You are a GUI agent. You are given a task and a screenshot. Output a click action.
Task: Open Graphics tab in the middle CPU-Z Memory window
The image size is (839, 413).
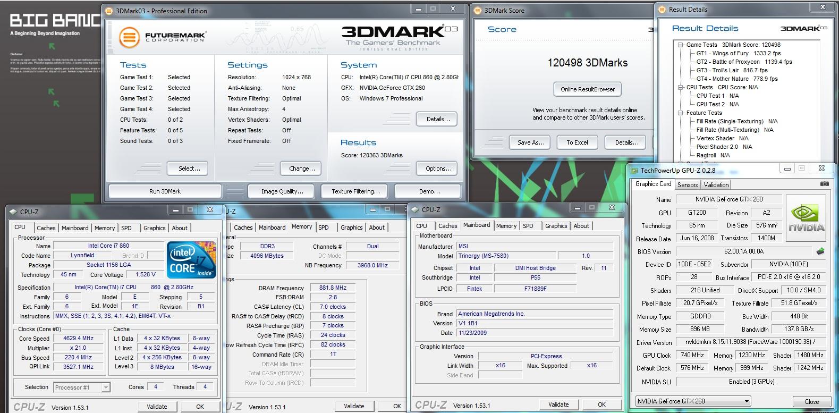[351, 227]
